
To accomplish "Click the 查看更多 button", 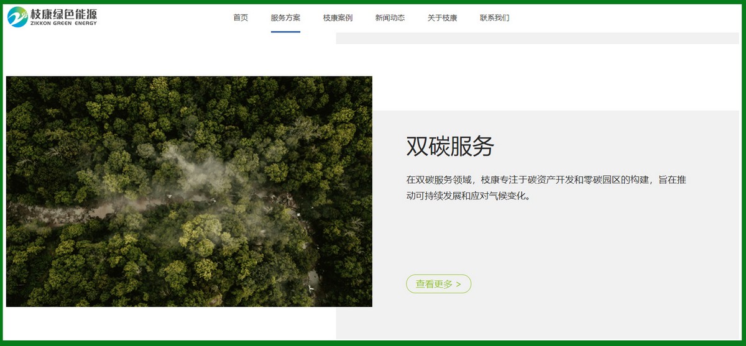I will (438, 284).
